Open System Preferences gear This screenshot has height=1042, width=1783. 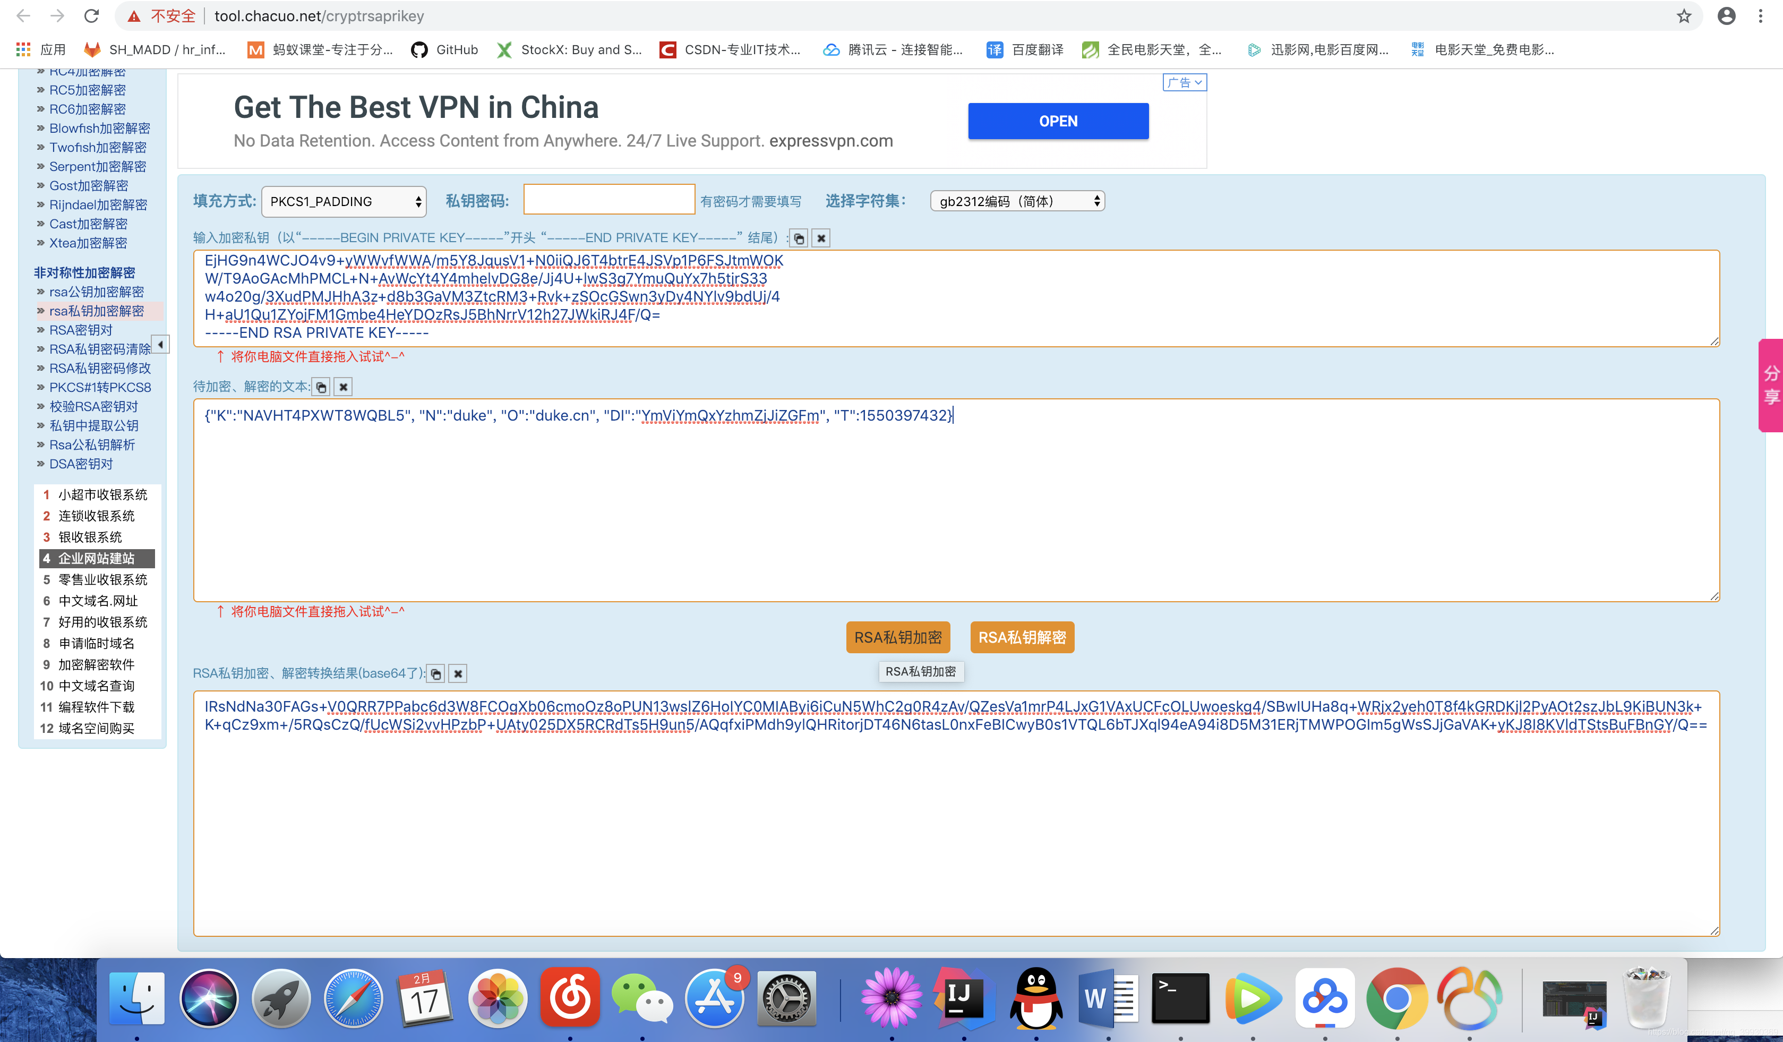787,999
